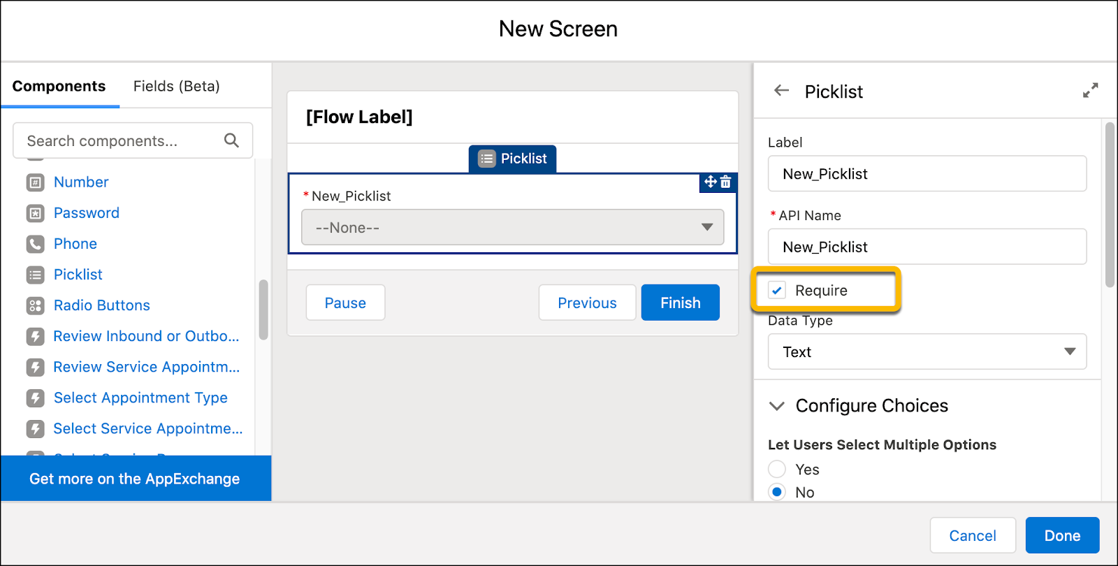Select No for multiple options
Screen dimensions: 1118x566
point(777,492)
